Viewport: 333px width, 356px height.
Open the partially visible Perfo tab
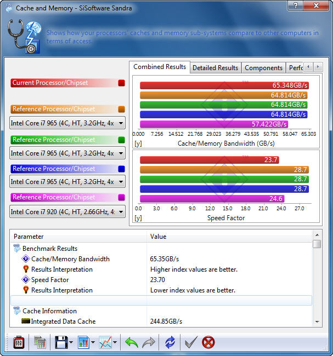295,68
